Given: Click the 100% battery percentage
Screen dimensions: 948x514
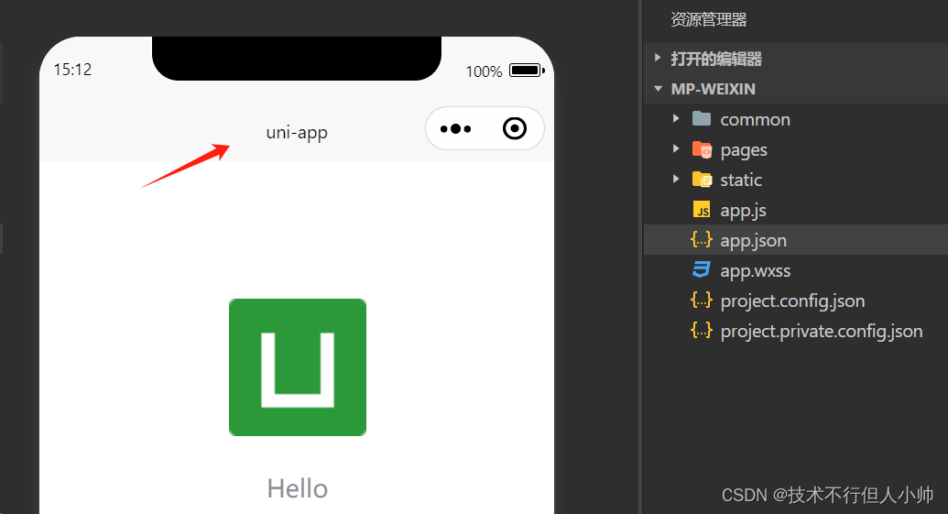Looking at the screenshot, I should [x=484, y=71].
